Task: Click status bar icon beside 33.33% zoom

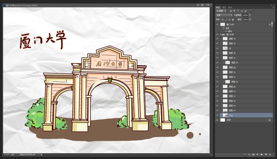Action: pyautogui.click(x=12, y=155)
